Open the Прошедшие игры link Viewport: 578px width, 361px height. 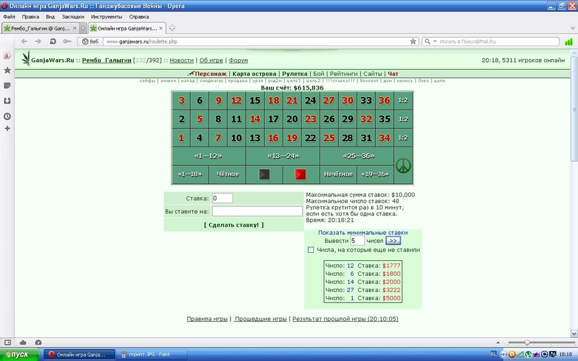260,319
